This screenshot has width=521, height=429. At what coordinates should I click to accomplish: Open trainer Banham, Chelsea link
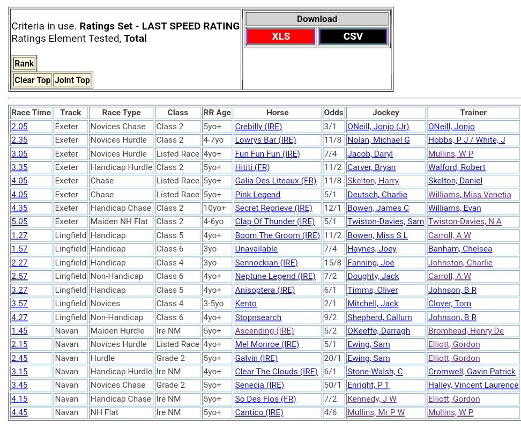pos(460,249)
